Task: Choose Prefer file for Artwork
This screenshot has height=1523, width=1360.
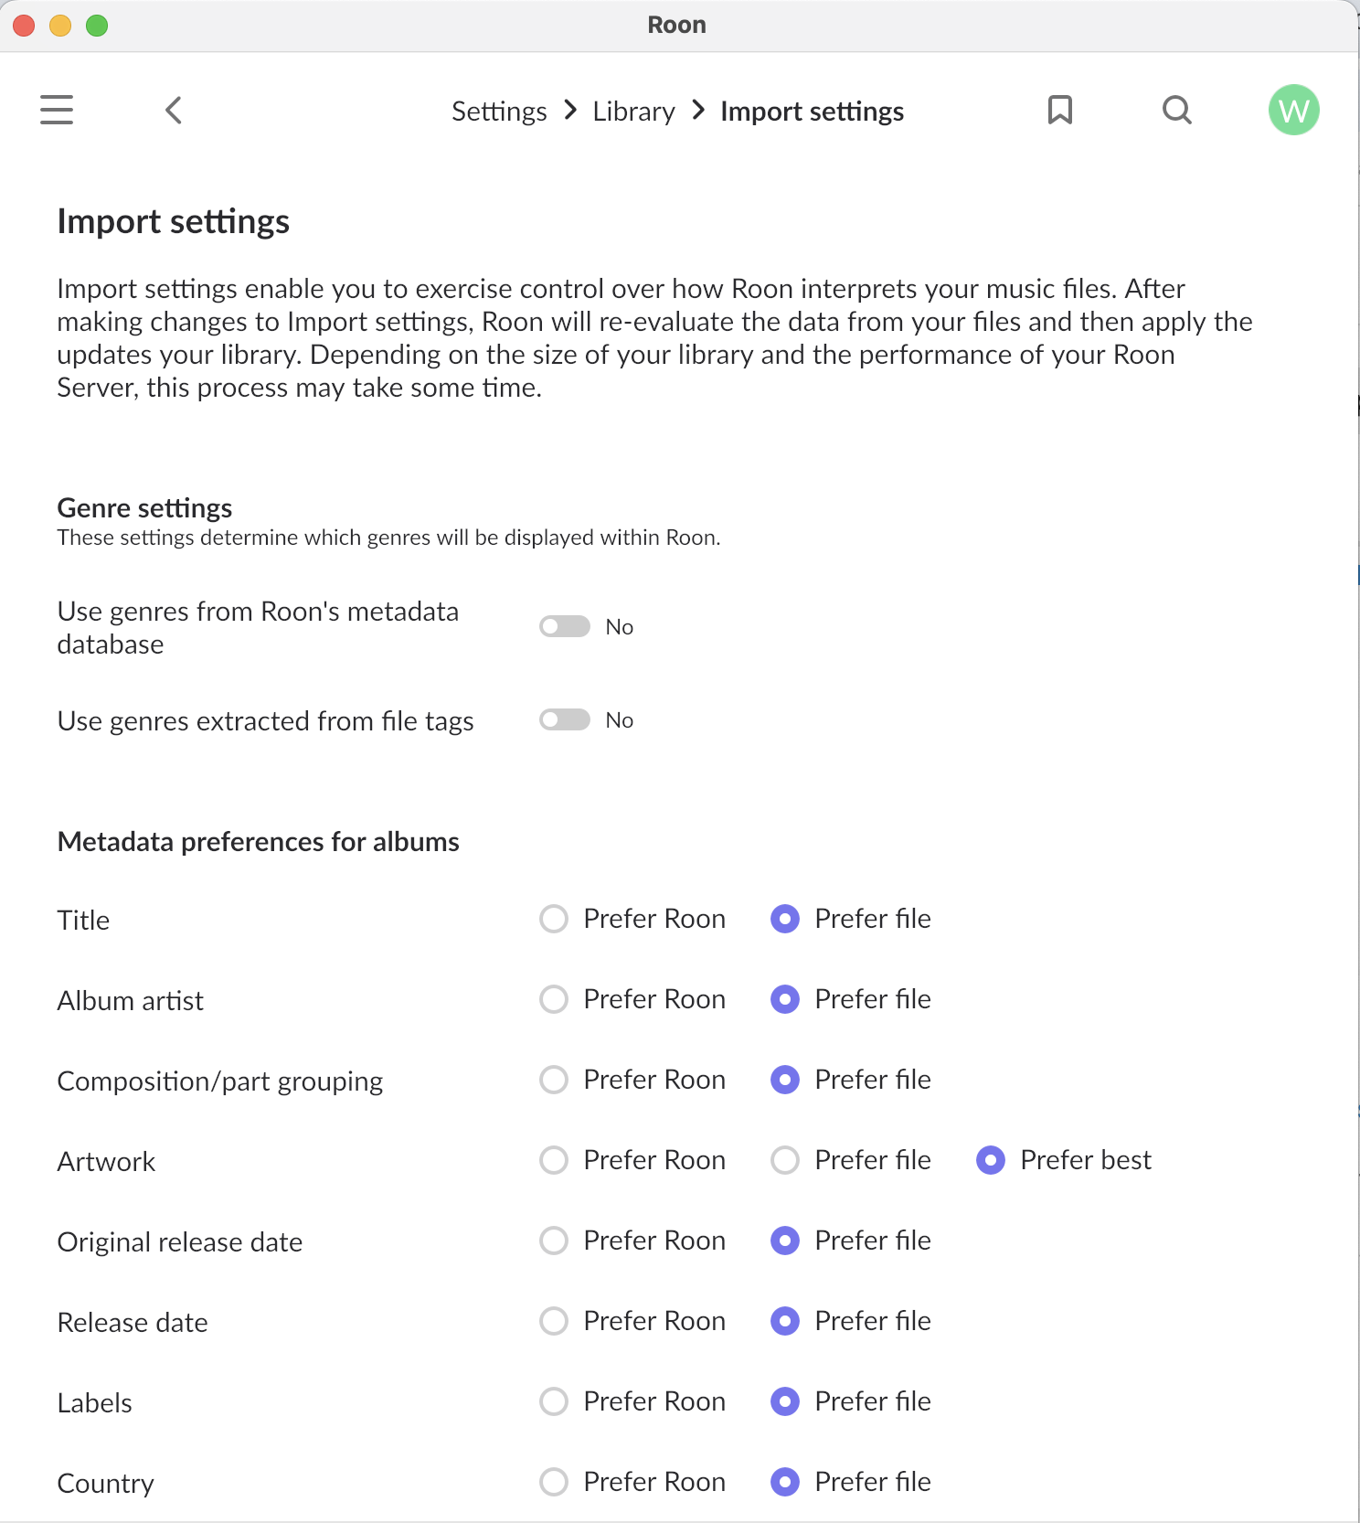Action: [785, 1160]
